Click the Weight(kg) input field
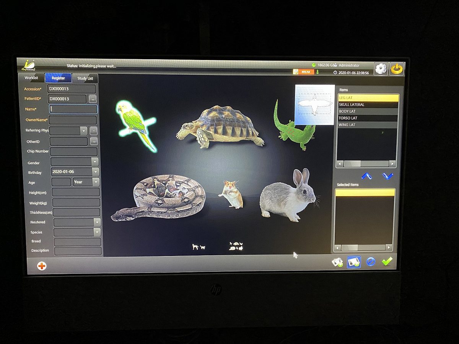Viewport: 459px width, 344px height. pos(76,202)
